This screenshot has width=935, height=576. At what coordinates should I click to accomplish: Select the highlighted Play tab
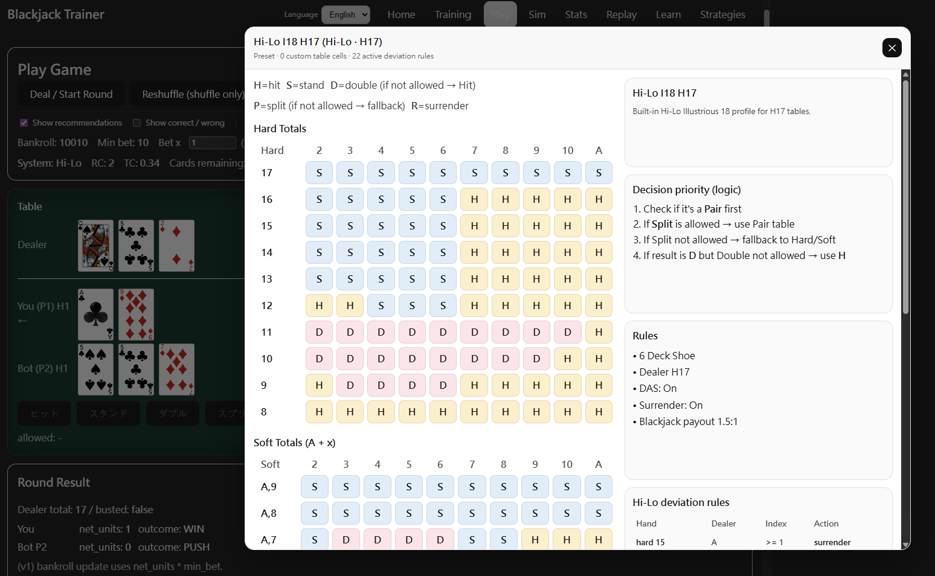500,14
